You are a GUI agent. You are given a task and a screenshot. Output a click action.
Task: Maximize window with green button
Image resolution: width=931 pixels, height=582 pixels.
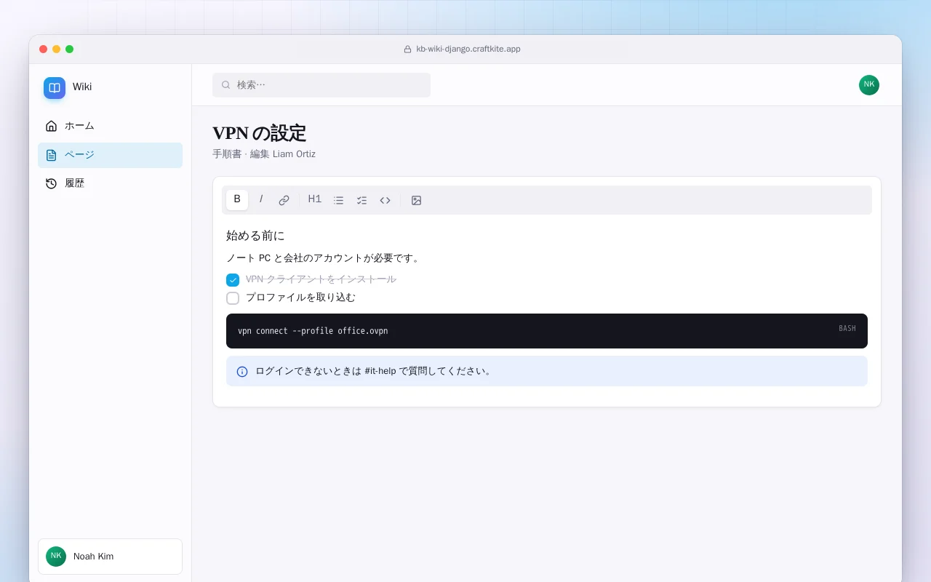(x=70, y=49)
